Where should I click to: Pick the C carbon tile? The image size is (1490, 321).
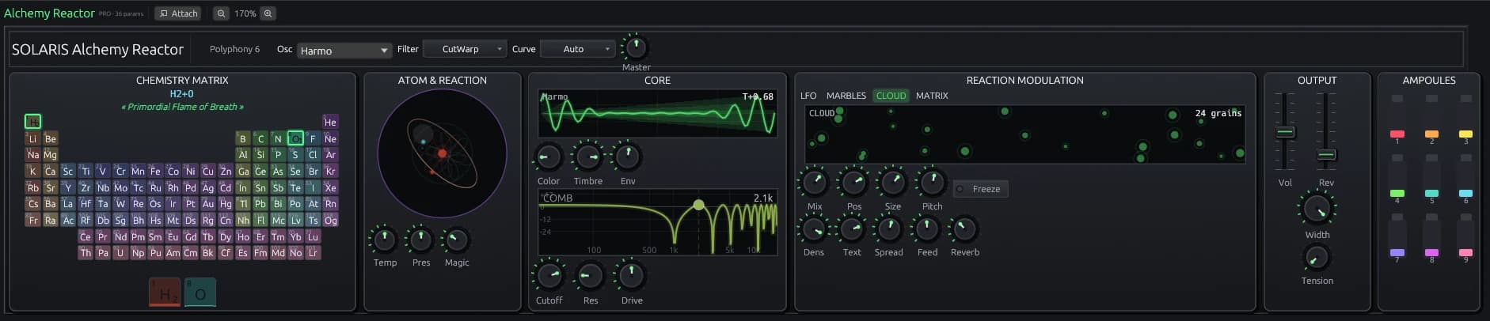(260, 138)
